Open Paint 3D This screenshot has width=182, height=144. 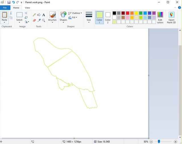click(171, 18)
